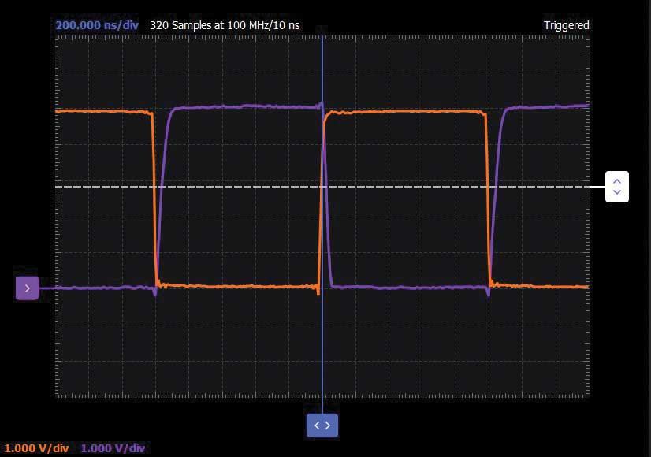Viewport: 651px width, 457px height.
Task: Click the up chevron on trigger handle
Action: [617, 181]
